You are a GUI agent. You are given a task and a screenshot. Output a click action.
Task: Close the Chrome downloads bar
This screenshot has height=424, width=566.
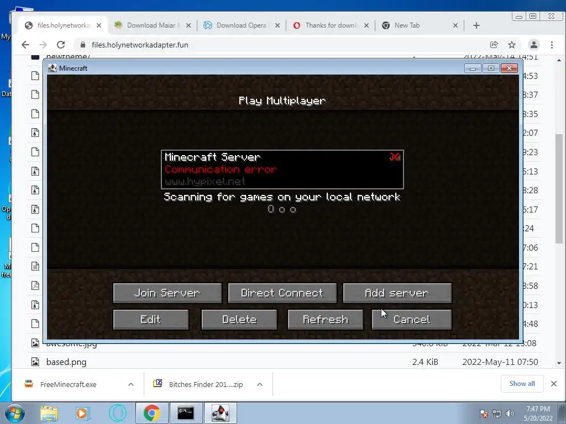[554, 384]
